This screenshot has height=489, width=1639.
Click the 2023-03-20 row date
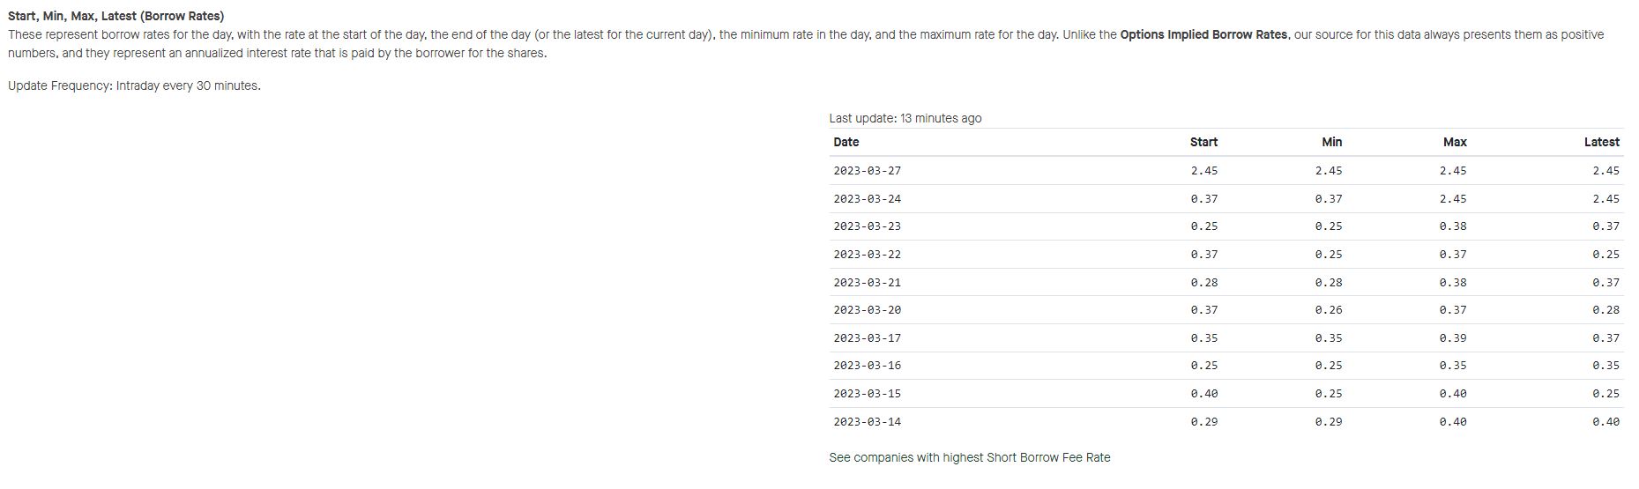(x=867, y=310)
